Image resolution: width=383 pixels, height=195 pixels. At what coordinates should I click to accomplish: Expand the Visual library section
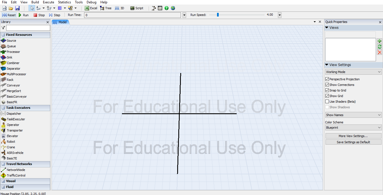click(3, 181)
